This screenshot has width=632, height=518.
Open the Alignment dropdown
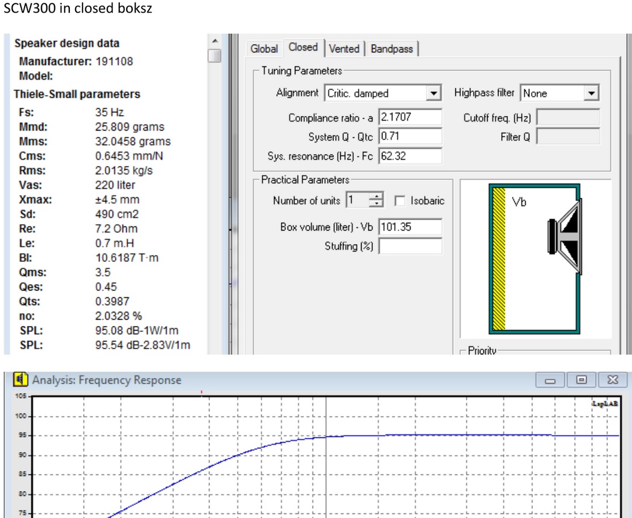point(434,93)
